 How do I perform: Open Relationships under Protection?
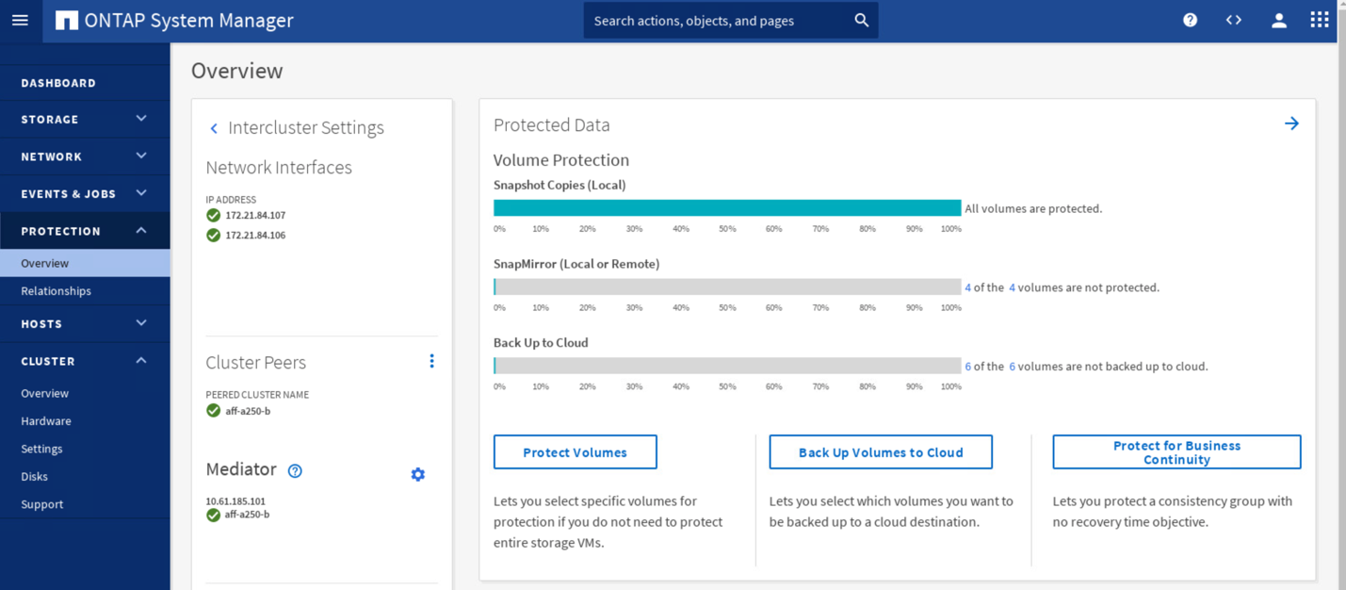[57, 291]
